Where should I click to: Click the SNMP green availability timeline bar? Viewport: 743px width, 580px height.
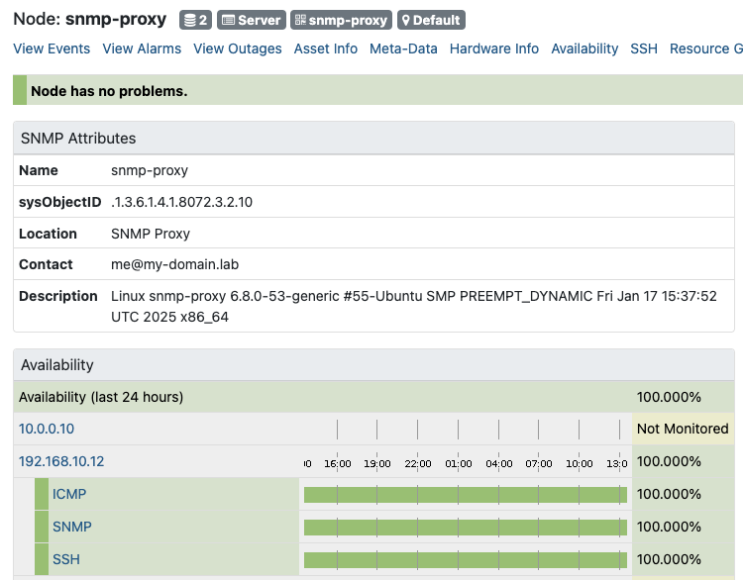click(465, 527)
